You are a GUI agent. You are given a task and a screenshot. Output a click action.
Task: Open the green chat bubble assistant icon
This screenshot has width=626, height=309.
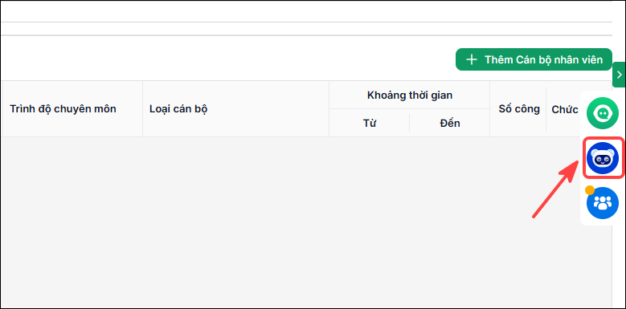603,113
